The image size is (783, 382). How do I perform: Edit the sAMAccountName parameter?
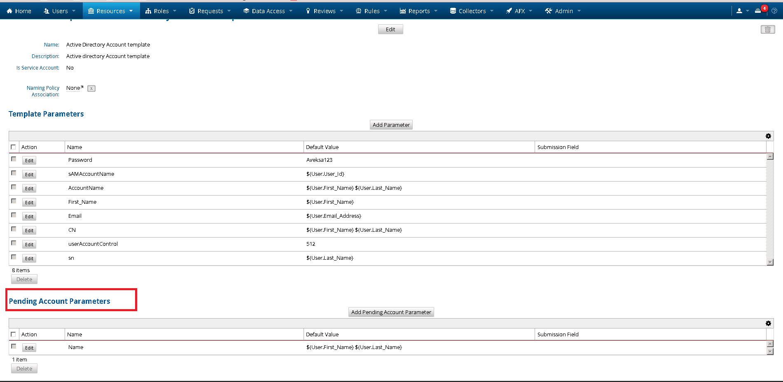[29, 175]
